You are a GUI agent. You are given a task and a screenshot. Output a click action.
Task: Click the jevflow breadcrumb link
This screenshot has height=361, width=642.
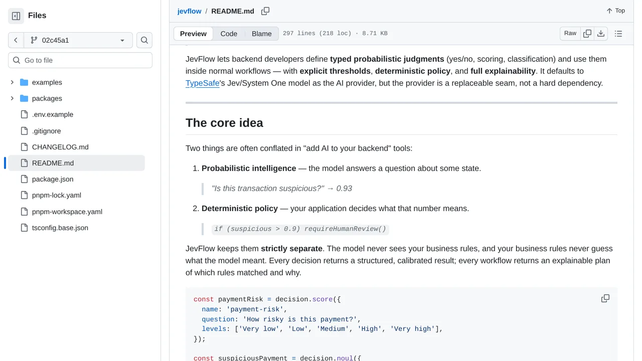pyautogui.click(x=189, y=11)
